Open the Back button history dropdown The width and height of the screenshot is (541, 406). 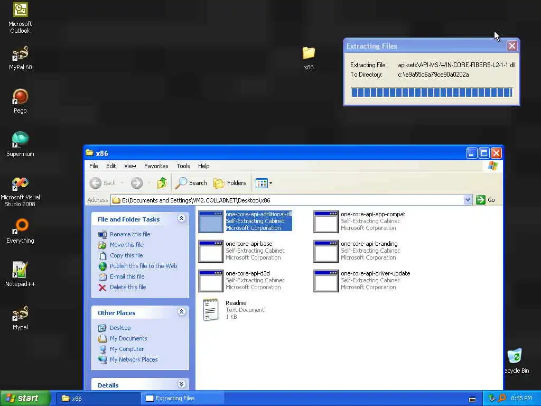[x=122, y=183]
